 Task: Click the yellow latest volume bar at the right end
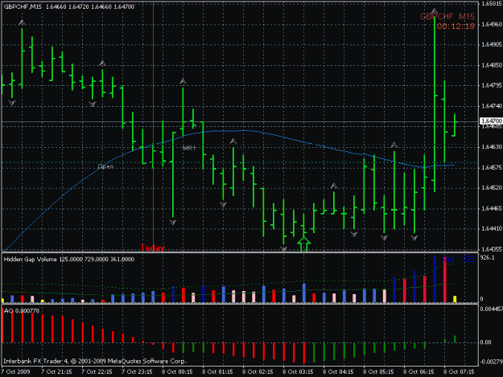[x=455, y=299]
